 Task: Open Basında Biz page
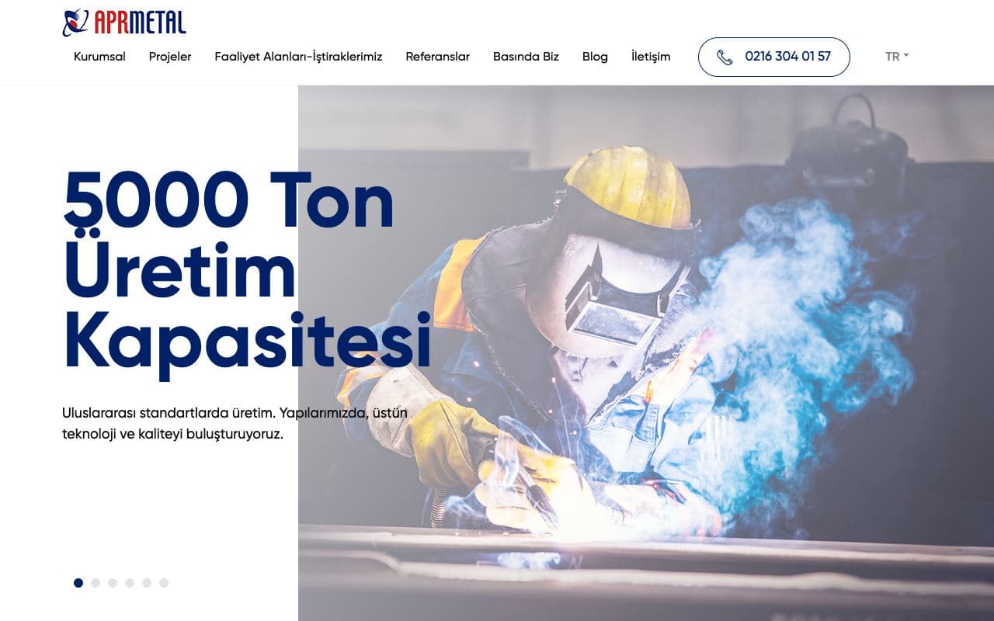(526, 57)
